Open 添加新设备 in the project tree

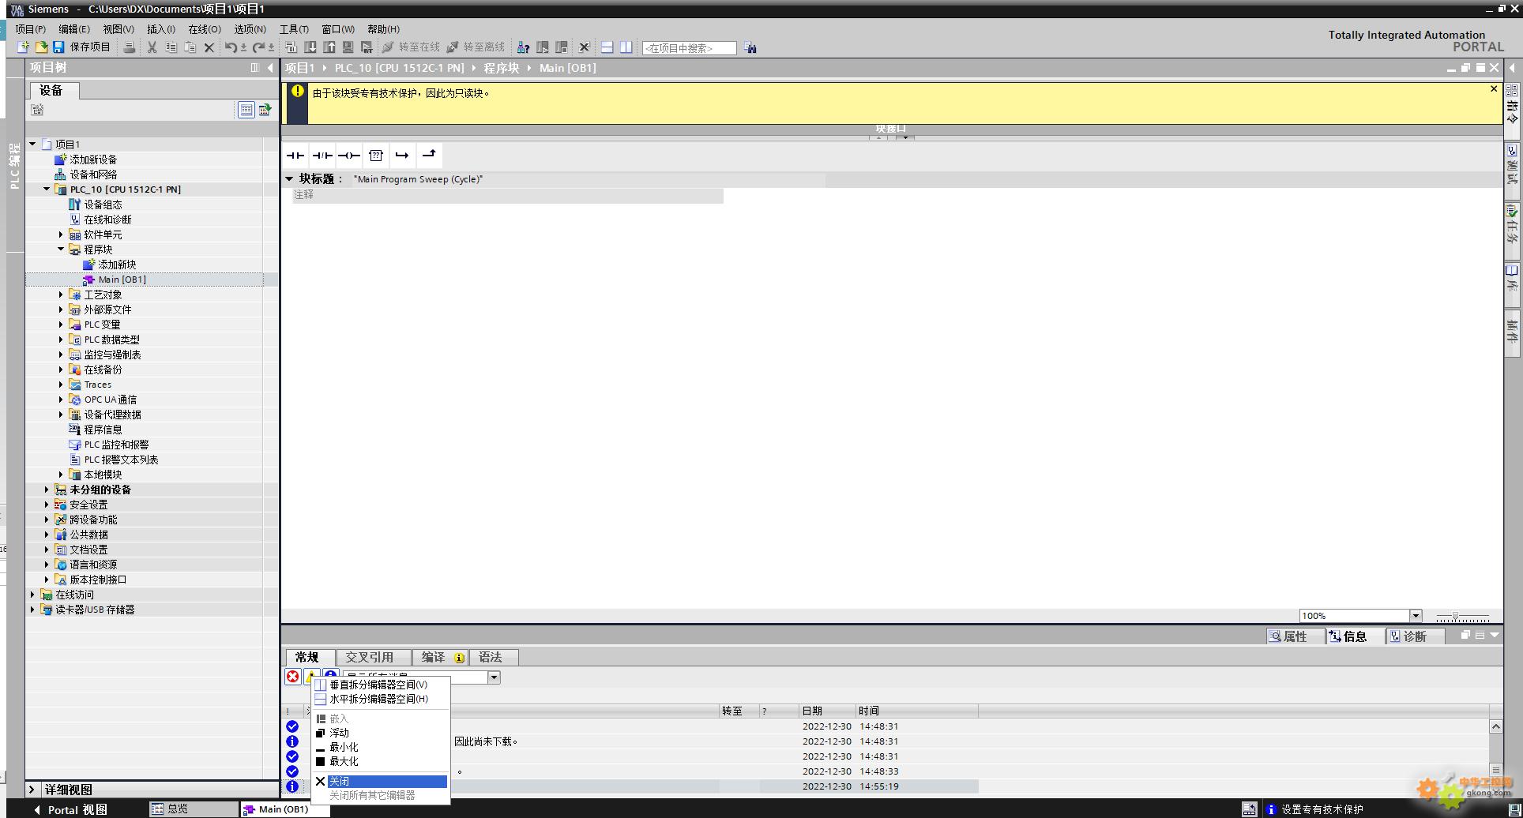(x=93, y=159)
